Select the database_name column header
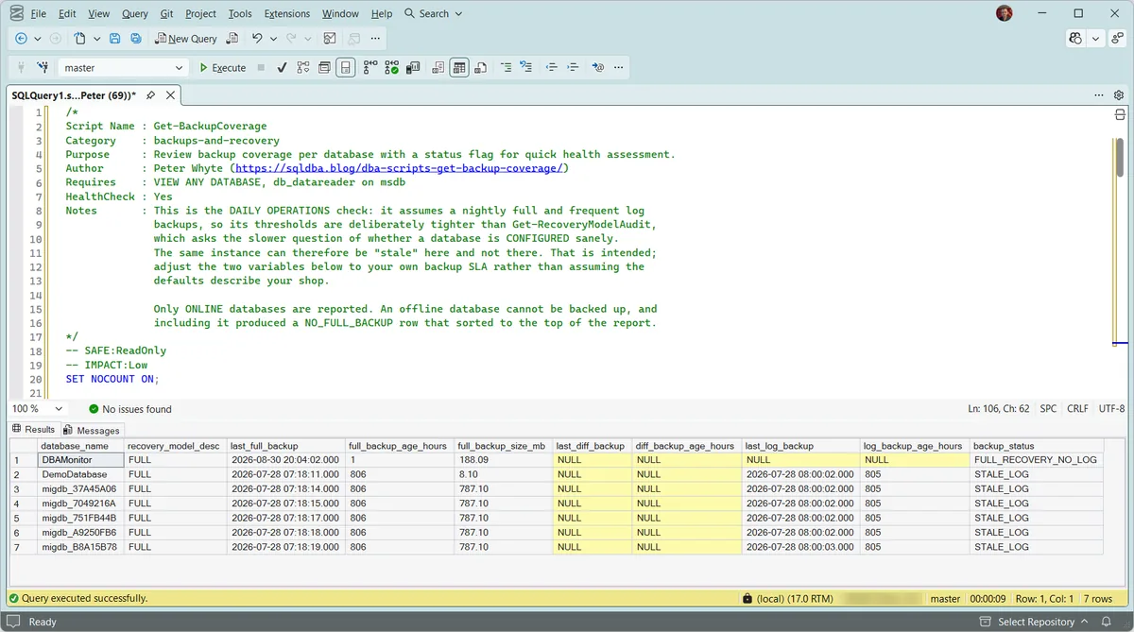This screenshot has height=632, width=1134. click(80, 446)
